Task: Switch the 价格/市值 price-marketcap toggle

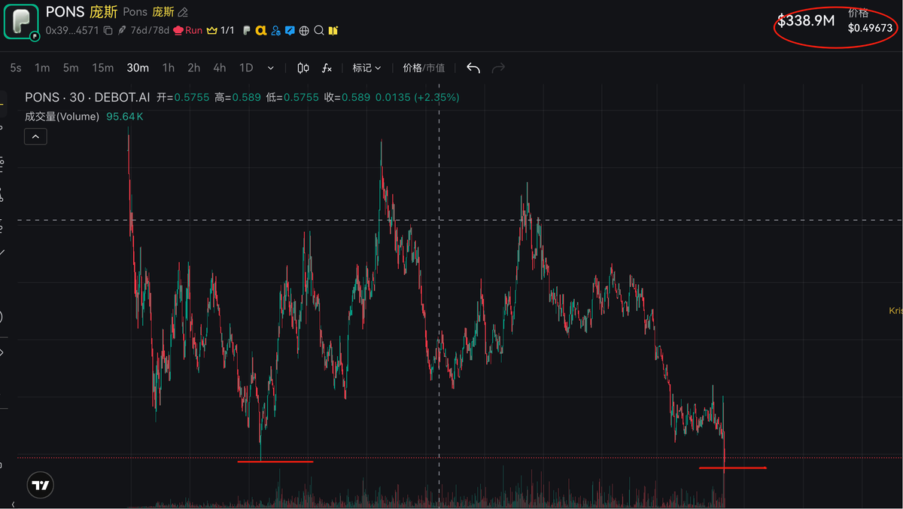Action: (x=424, y=68)
